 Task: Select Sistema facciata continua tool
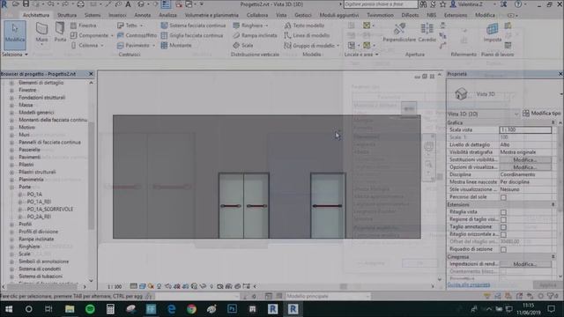click(x=194, y=26)
